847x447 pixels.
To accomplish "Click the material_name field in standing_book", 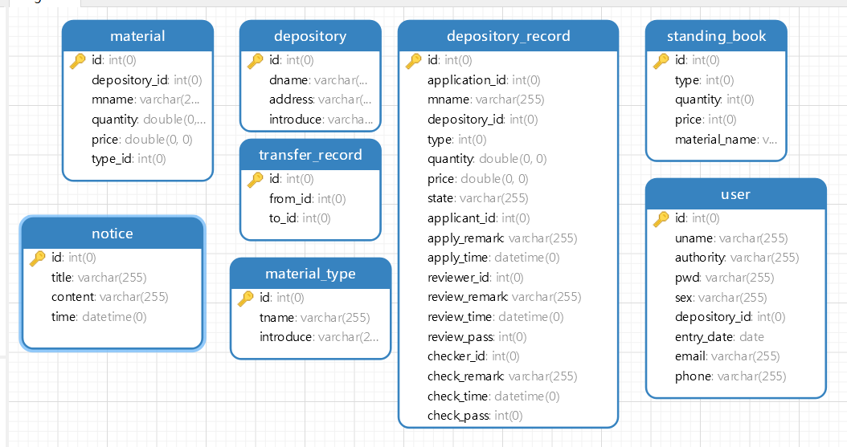I will pos(726,140).
